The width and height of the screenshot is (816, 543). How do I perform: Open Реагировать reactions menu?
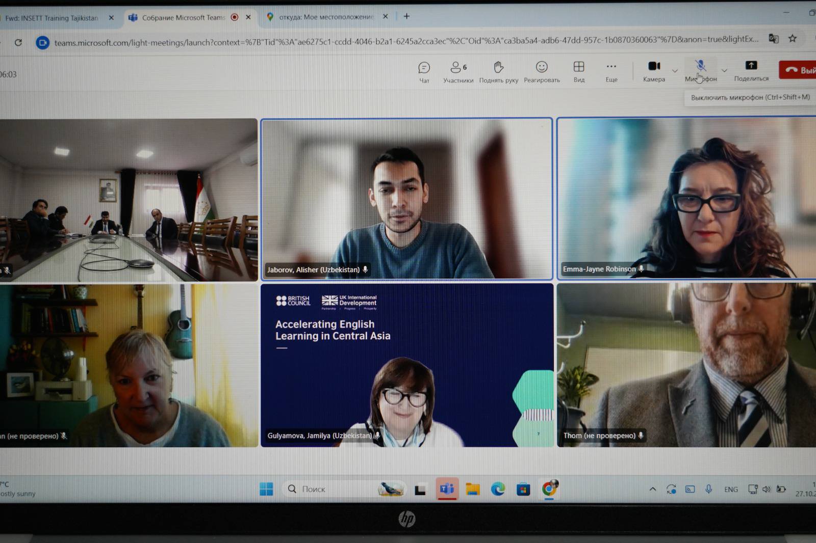[x=542, y=72]
